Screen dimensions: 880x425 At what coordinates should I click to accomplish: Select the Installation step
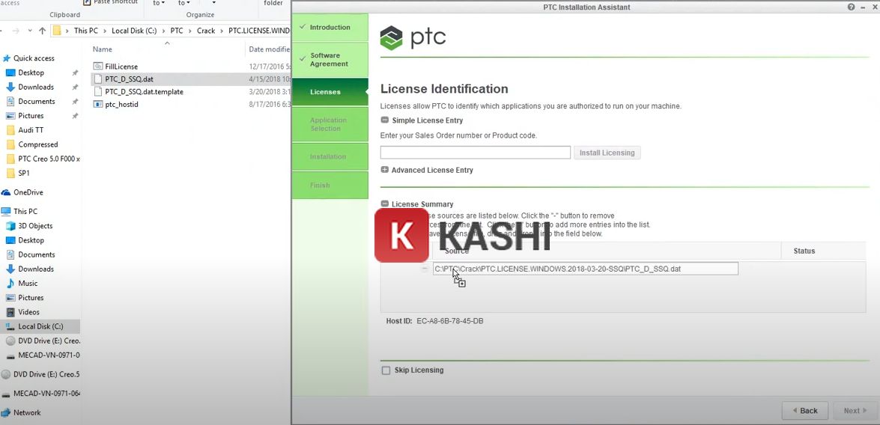330,157
